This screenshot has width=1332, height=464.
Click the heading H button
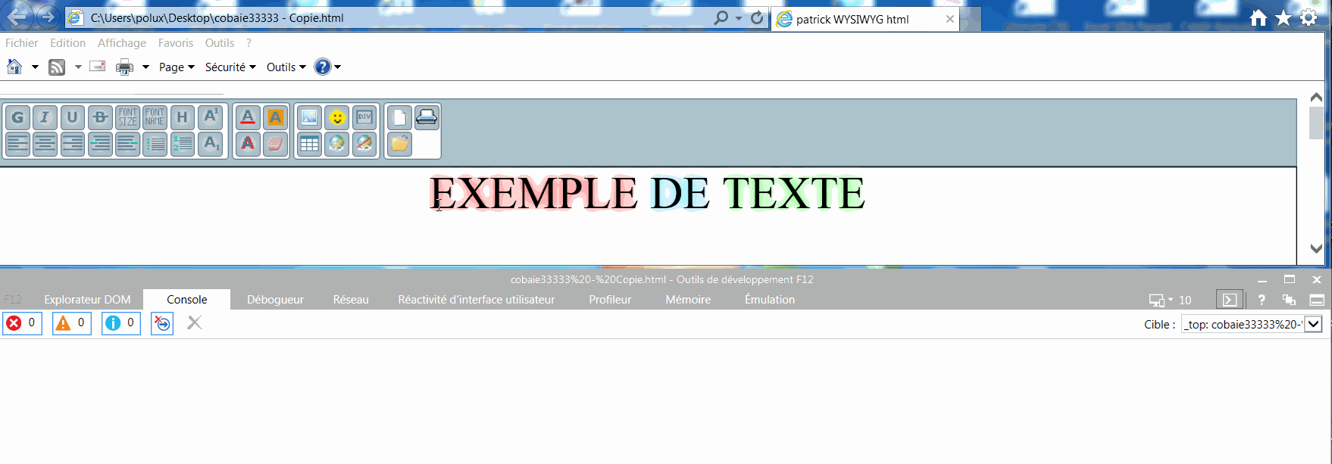pyautogui.click(x=183, y=117)
